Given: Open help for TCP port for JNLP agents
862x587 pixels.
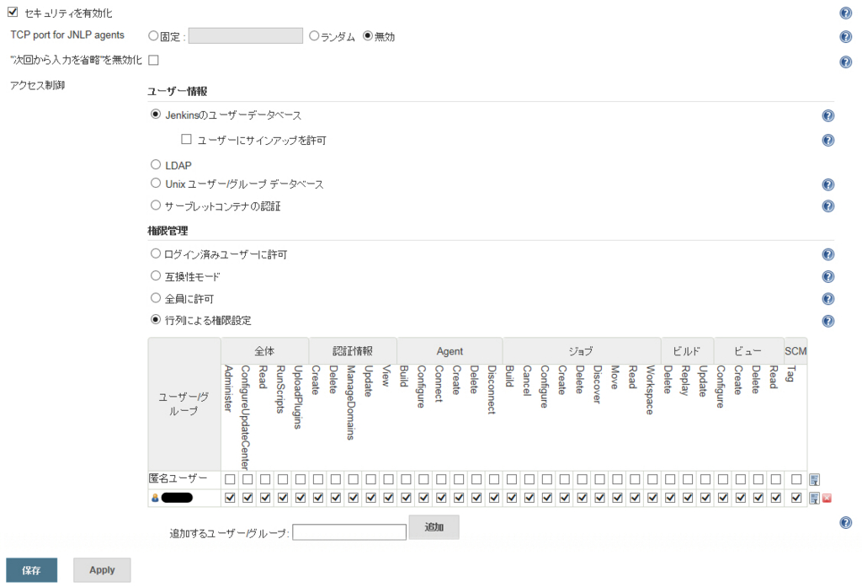Looking at the screenshot, I should (x=845, y=37).
